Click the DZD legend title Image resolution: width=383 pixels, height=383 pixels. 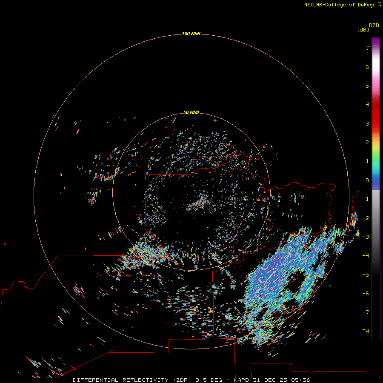(x=374, y=26)
